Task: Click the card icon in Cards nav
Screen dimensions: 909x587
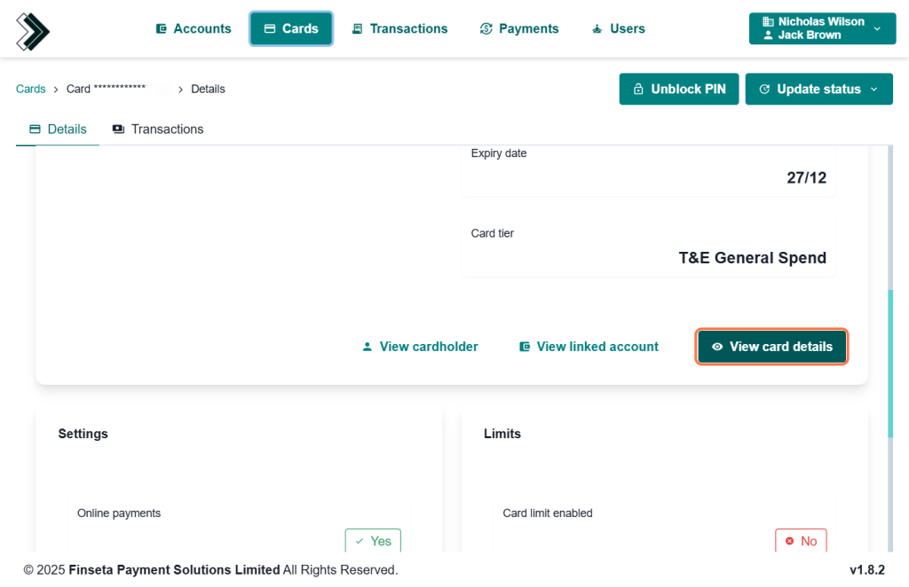Action: coord(270,28)
